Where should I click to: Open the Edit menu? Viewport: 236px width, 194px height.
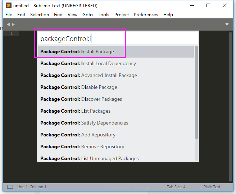coord(21,15)
